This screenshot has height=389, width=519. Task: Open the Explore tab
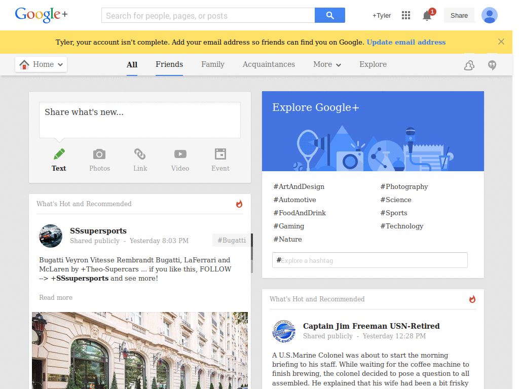pos(373,64)
